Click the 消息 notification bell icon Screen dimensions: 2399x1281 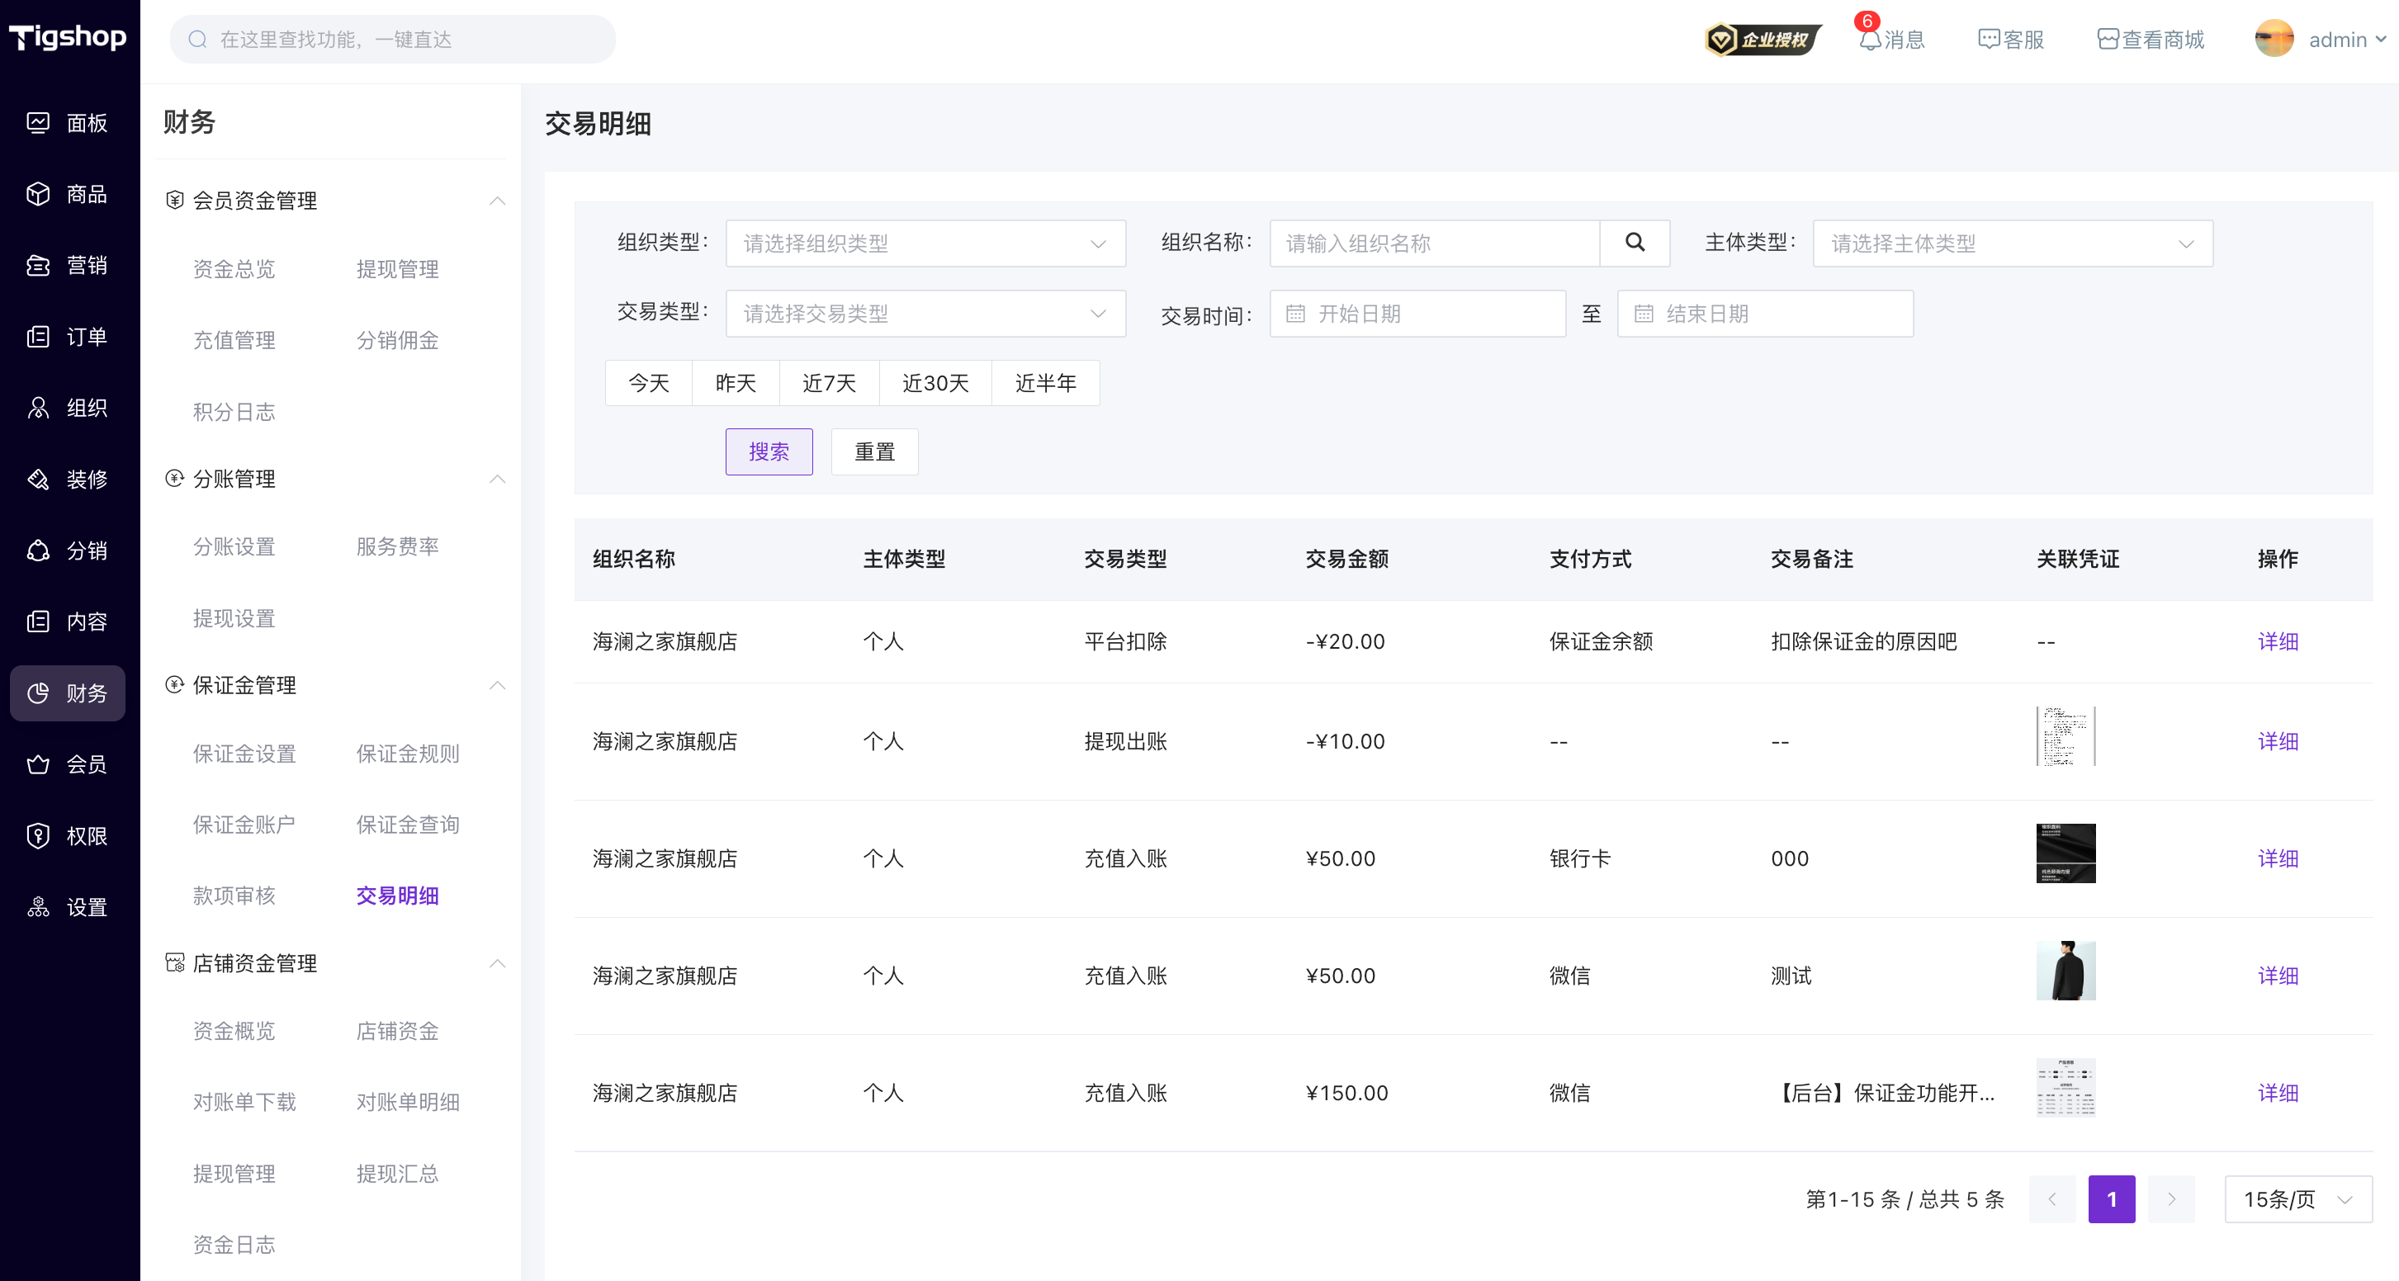click(1869, 40)
